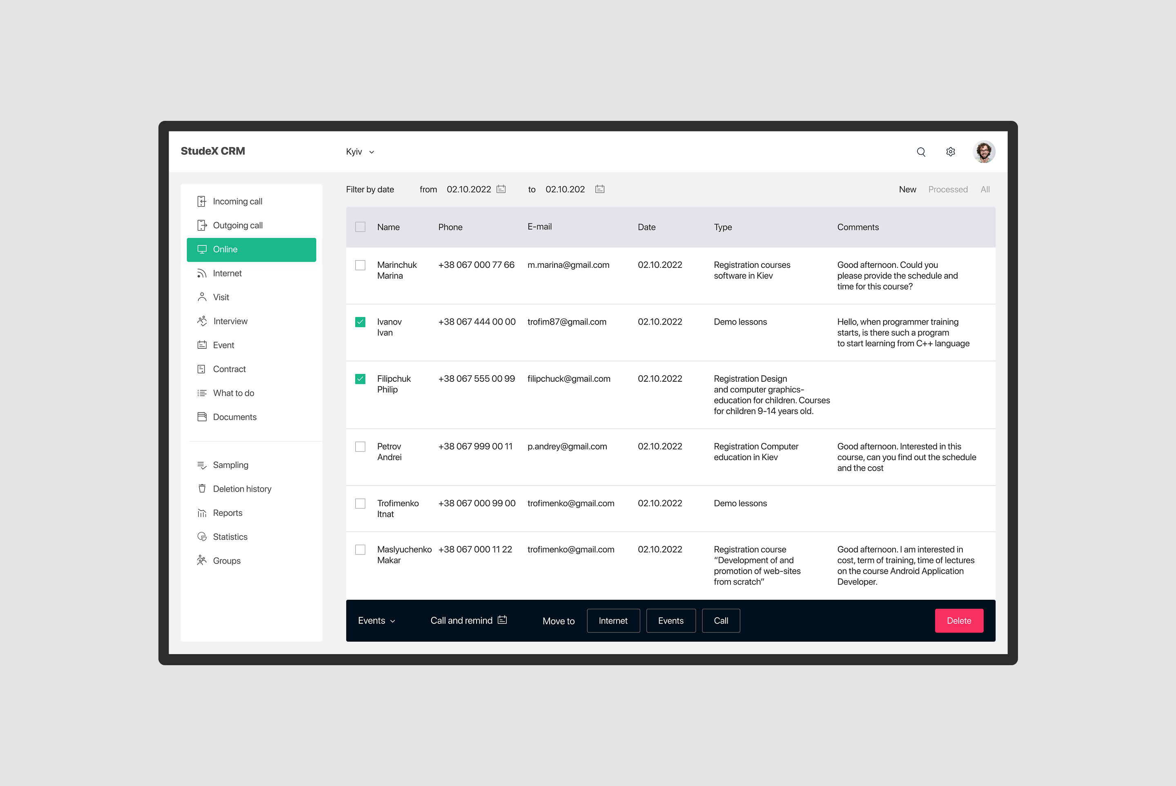Check the Trofimenko Itnat row checkbox
1176x786 pixels.
[361, 504]
